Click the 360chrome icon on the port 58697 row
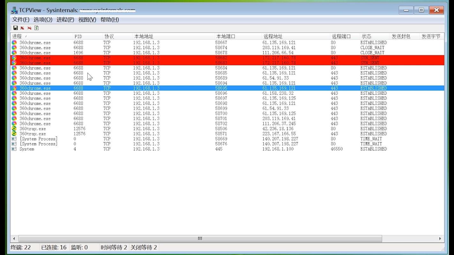The width and height of the screenshot is (454, 255). (x=14, y=98)
